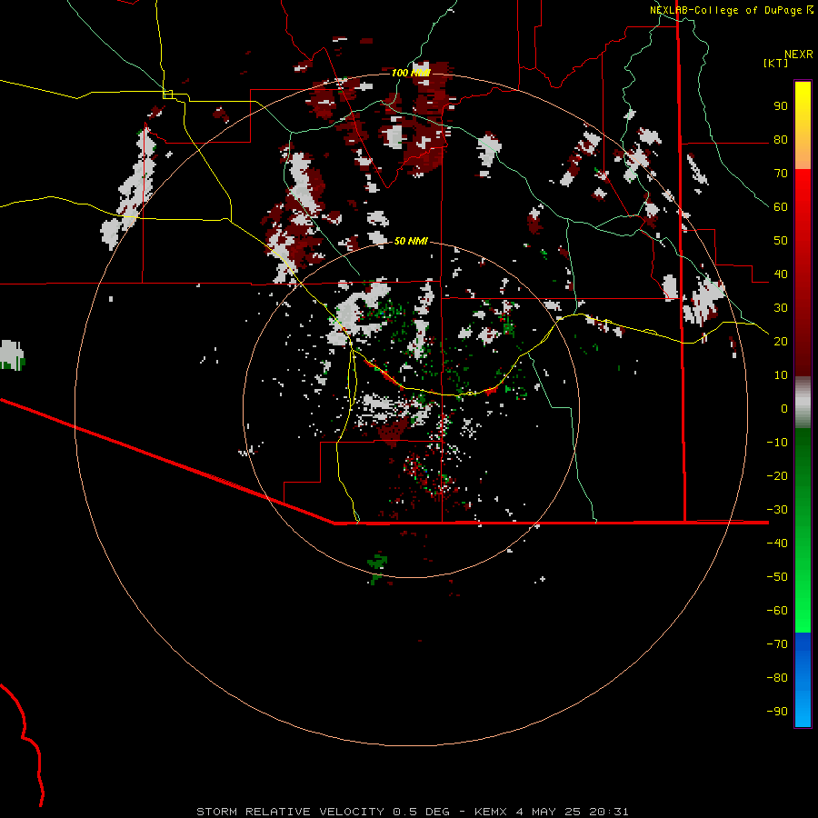Click the -60 value on velocity scale
The image size is (818, 818).
tap(777, 611)
